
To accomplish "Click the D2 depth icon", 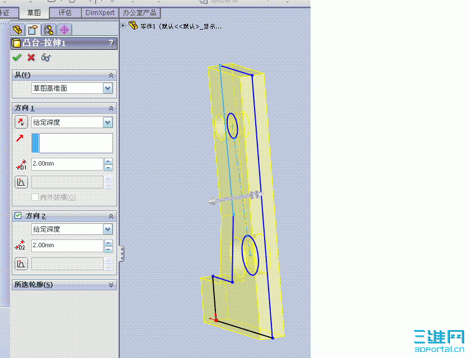I will pyautogui.click(x=20, y=246).
